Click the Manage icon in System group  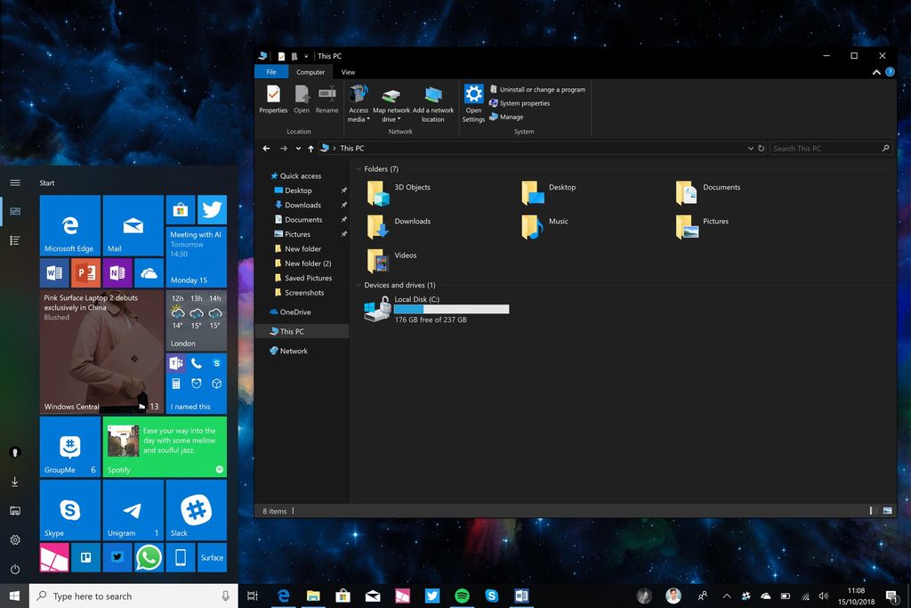click(x=506, y=117)
